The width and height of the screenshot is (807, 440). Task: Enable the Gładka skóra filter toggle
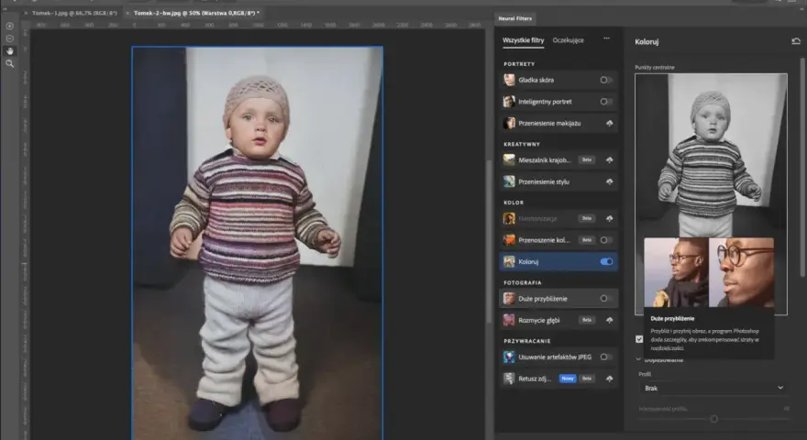click(x=606, y=80)
